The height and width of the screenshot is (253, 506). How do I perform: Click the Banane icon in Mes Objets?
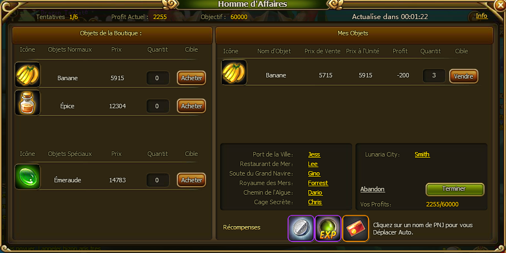coord(234,72)
